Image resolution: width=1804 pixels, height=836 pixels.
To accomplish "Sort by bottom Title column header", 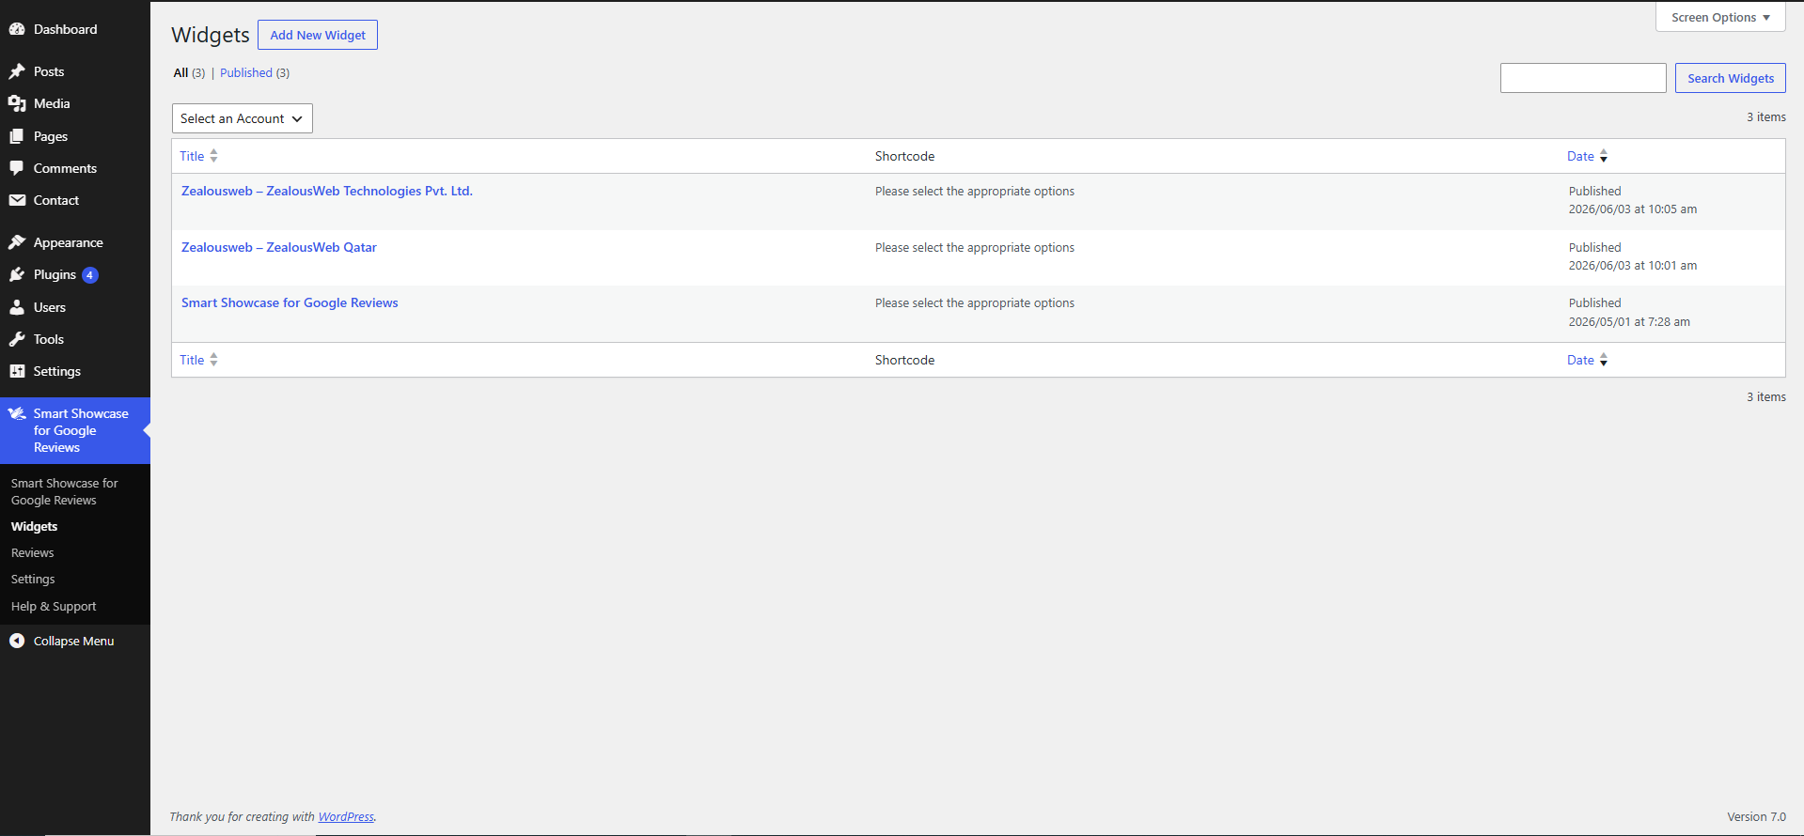I will (192, 360).
